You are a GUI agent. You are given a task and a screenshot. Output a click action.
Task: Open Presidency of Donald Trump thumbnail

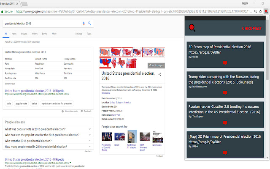(x=107, y=137)
